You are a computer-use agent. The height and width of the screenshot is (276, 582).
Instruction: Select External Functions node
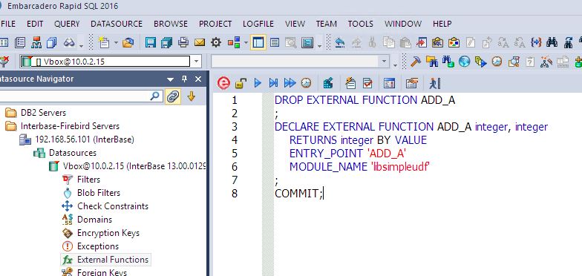pyautogui.click(x=113, y=260)
